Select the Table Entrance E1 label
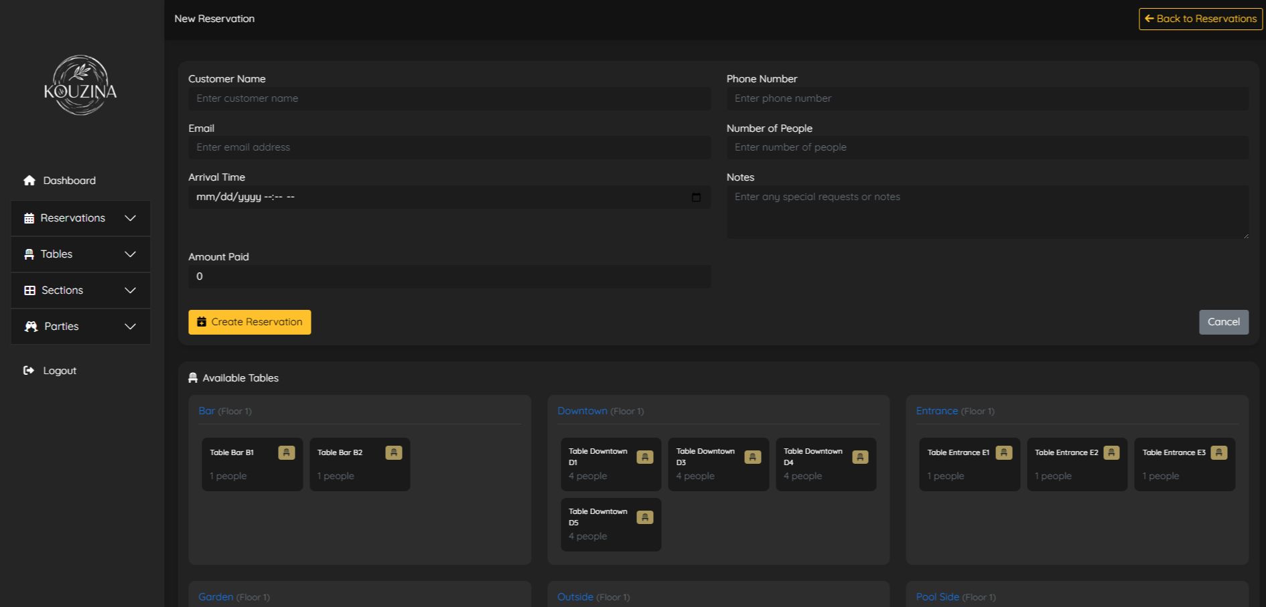 [x=959, y=453]
